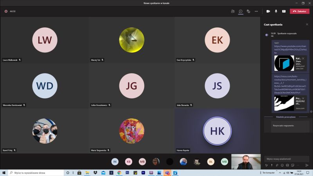Open the participants list icon
This screenshot has width=313, height=176.
[x=233, y=11]
